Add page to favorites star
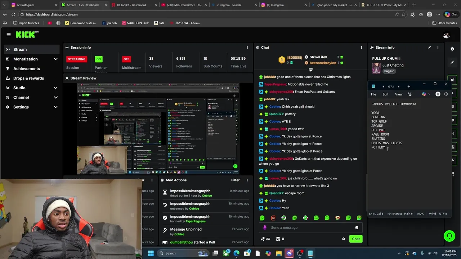Viewport: 461px width, 259px height. [404, 14]
